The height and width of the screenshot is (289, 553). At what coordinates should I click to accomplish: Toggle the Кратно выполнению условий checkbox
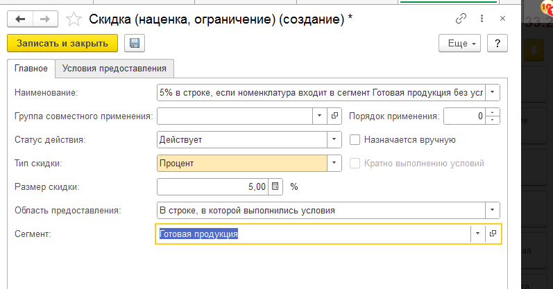point(355,163)
